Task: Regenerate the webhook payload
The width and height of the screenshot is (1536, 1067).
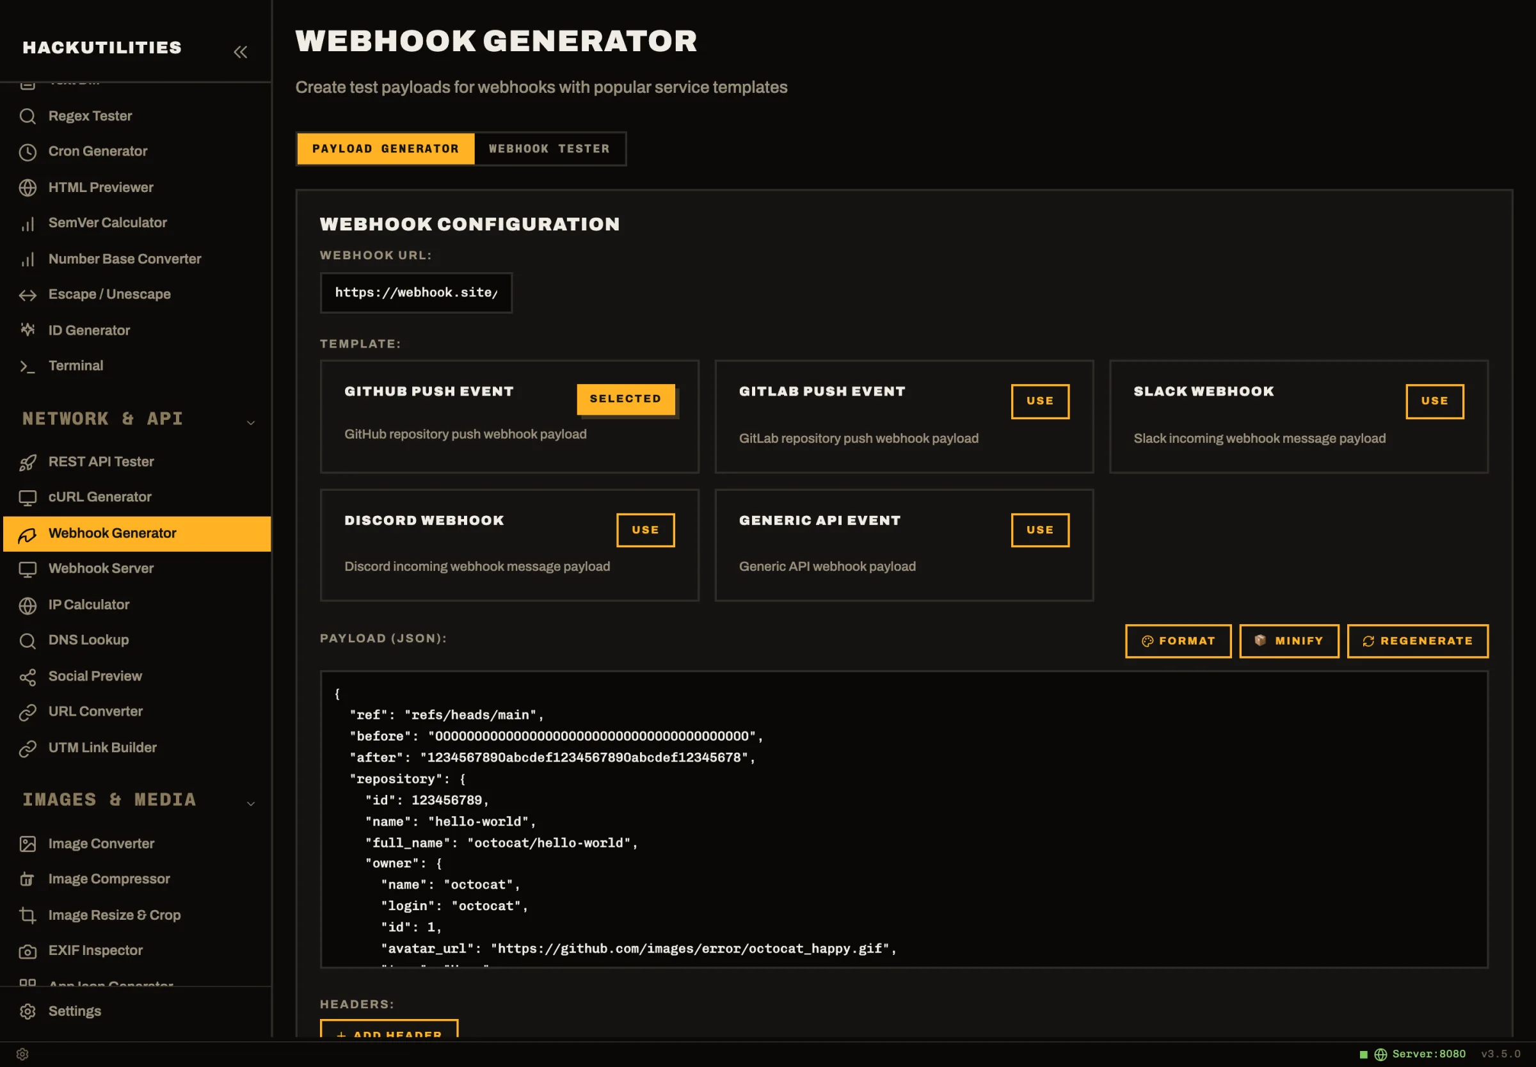Action: [1418, 641]
